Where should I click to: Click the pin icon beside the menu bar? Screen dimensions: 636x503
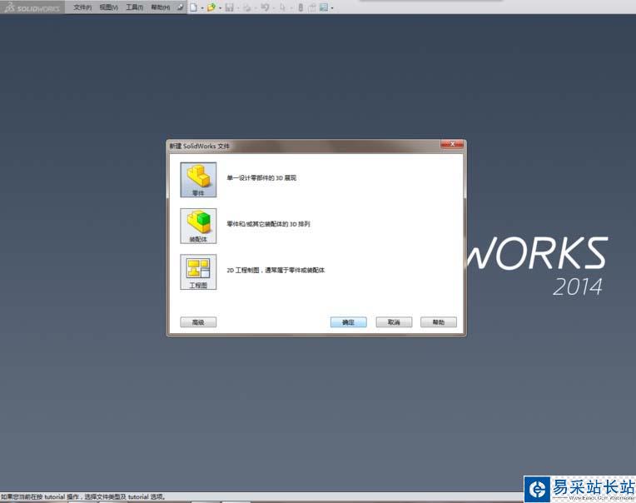click(x=180, y=7)
